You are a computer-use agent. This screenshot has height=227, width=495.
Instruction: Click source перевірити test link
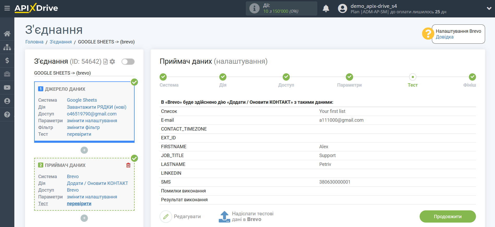click(79, 134)
